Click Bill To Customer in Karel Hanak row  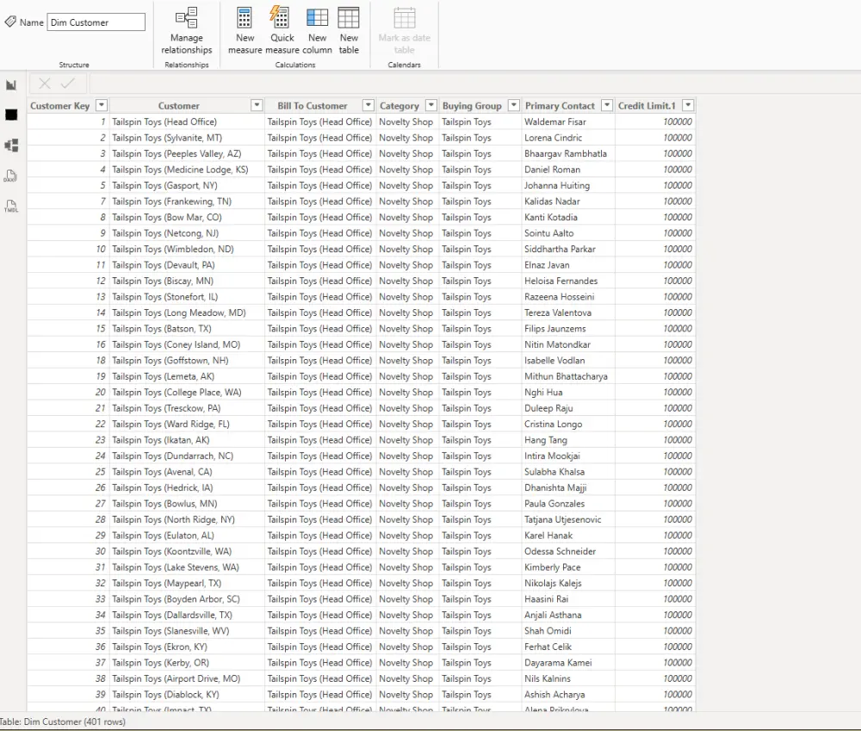pyautogui.click(x=319, y=535)
